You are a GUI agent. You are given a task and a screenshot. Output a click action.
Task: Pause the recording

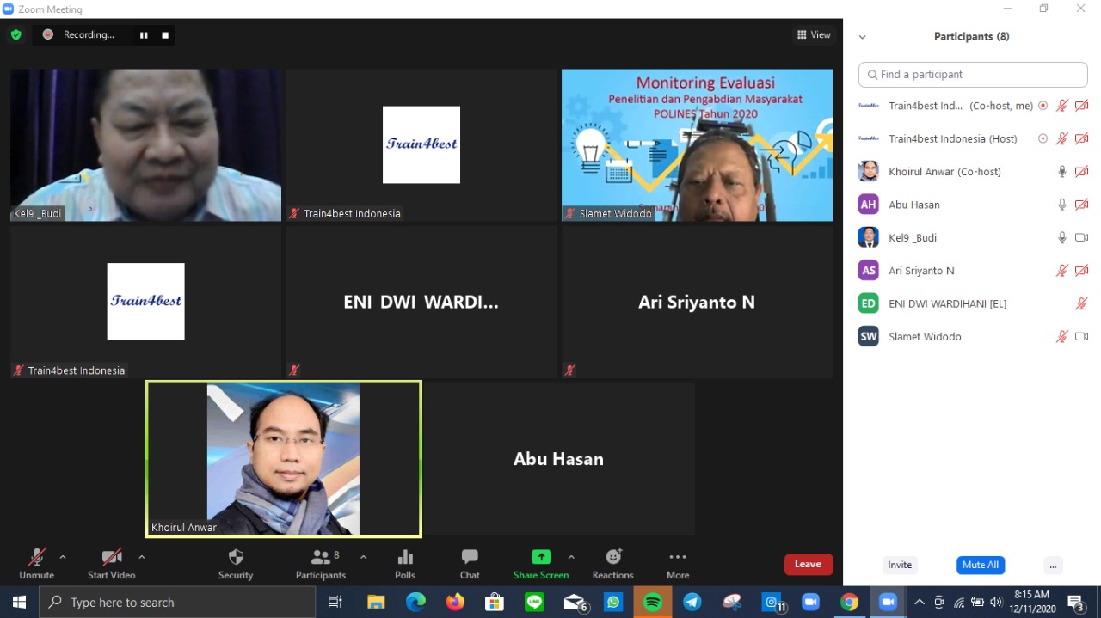click(144, 35)
